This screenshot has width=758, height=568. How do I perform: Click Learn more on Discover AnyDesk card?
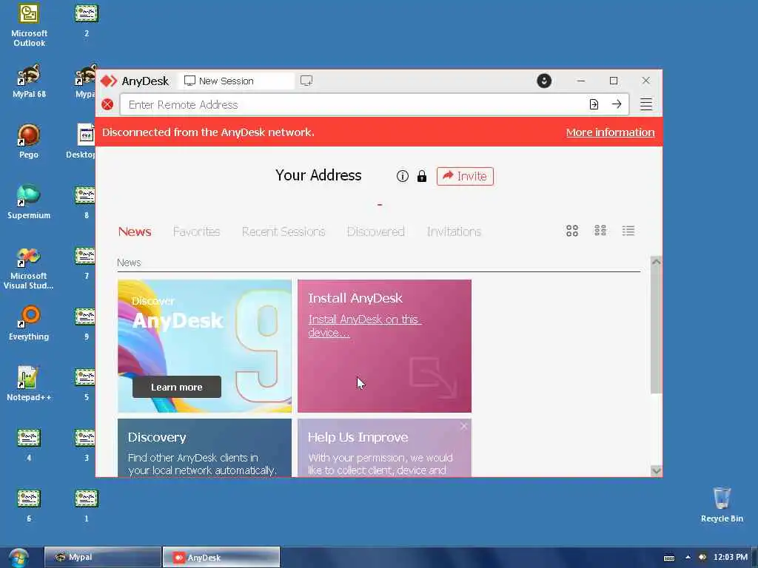[176, 387]
